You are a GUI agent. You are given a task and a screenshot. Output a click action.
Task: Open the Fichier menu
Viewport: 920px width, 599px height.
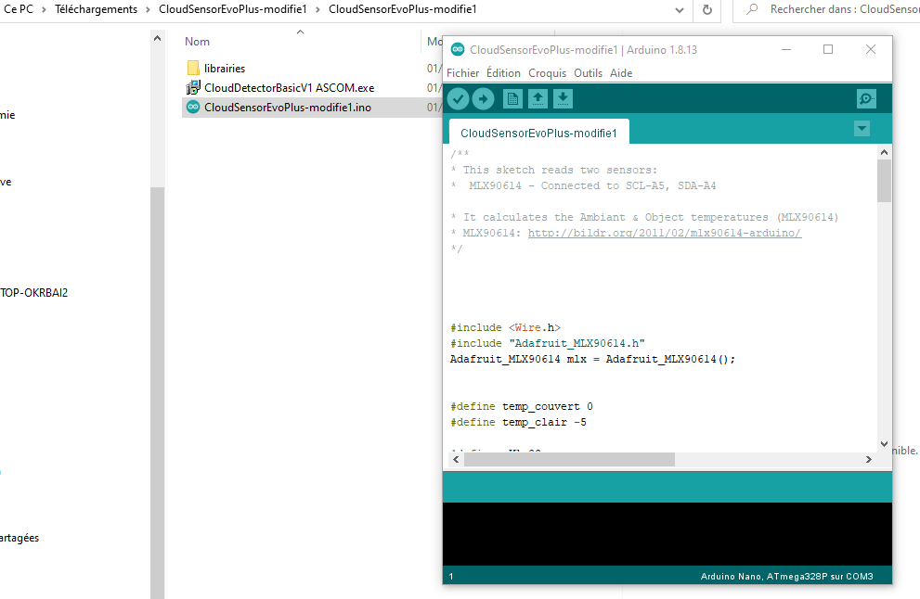463,72
